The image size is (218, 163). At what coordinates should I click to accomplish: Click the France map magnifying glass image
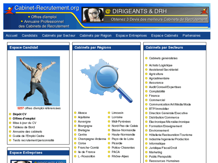(106, 80)
